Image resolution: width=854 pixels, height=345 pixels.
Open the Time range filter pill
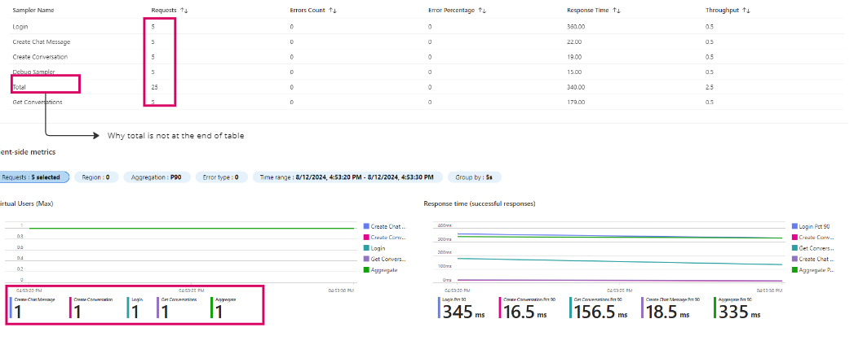(347, 177)
